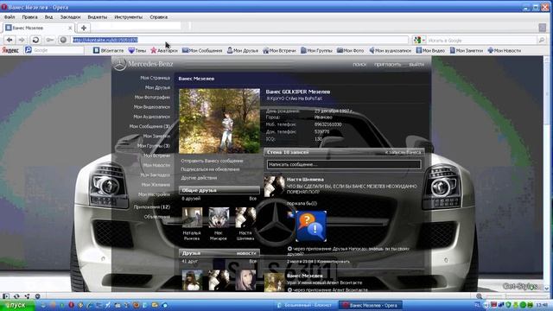Open the search engine selector dropdown
Viewport: 553px width, 311px height.
tap(419, 41)
